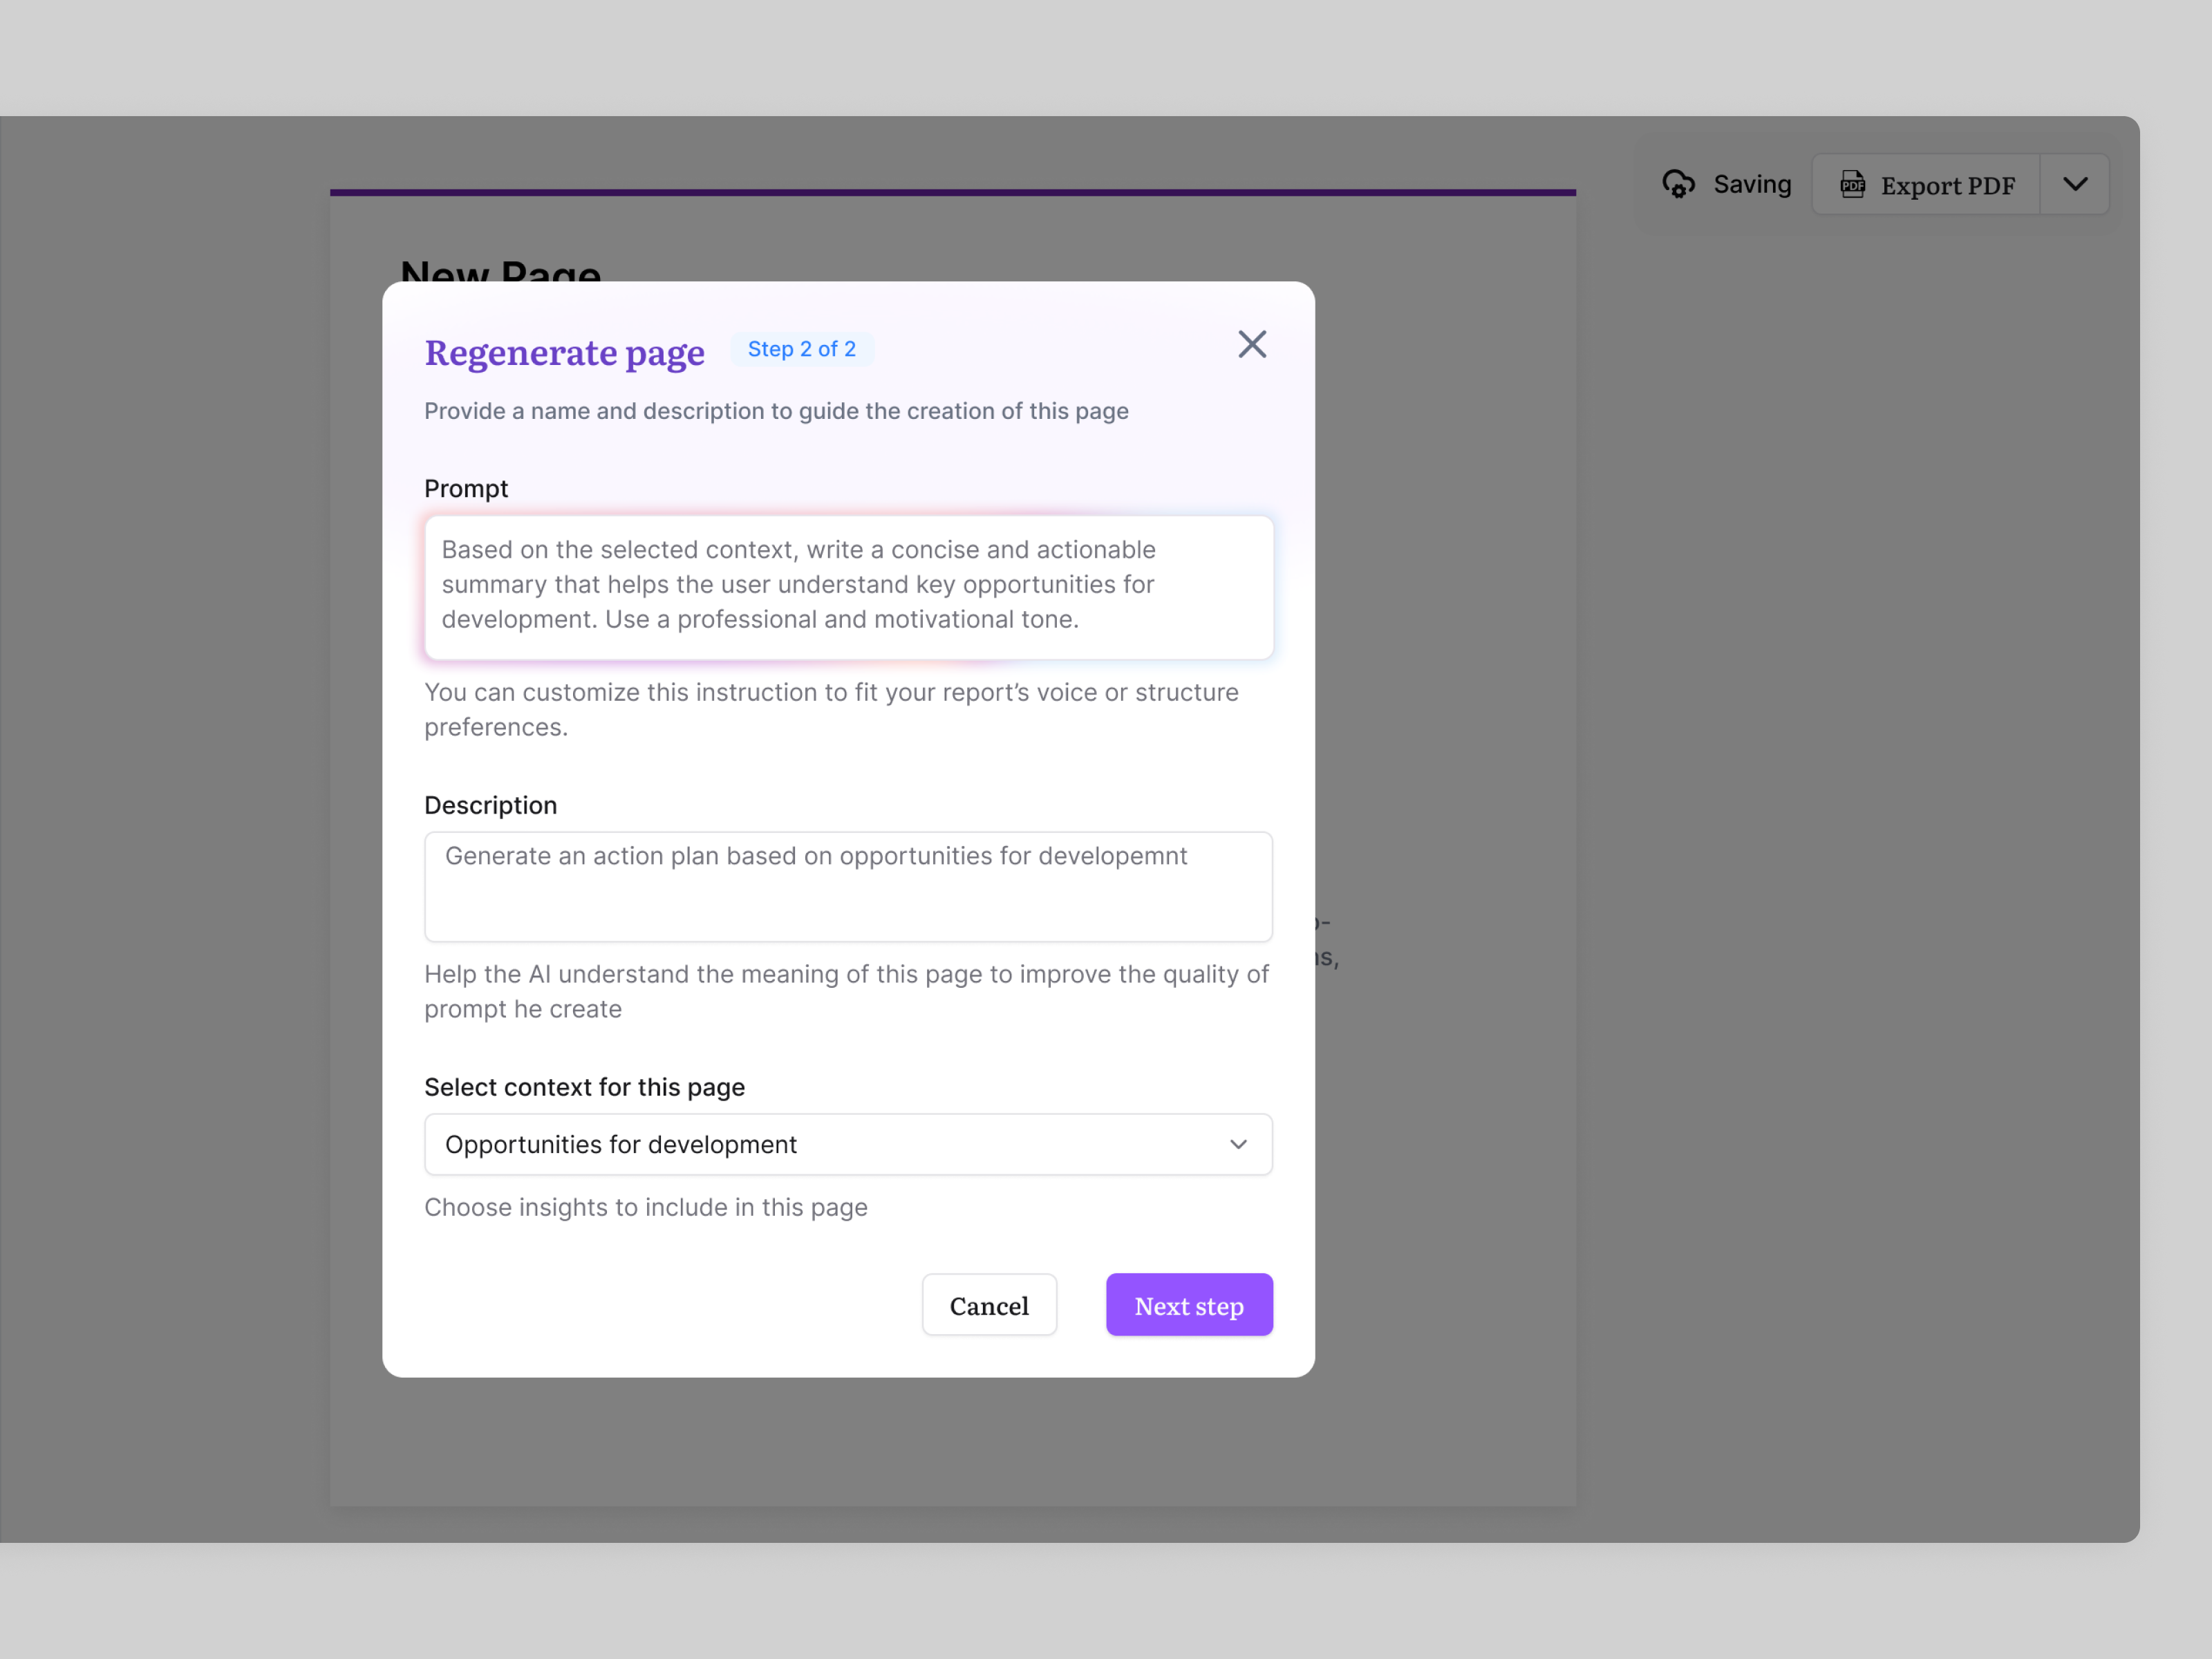The height and width of the screenshot is (1659, 2212).
Task: Click the prompt helper text about customizing instructions
Action: 830,709
